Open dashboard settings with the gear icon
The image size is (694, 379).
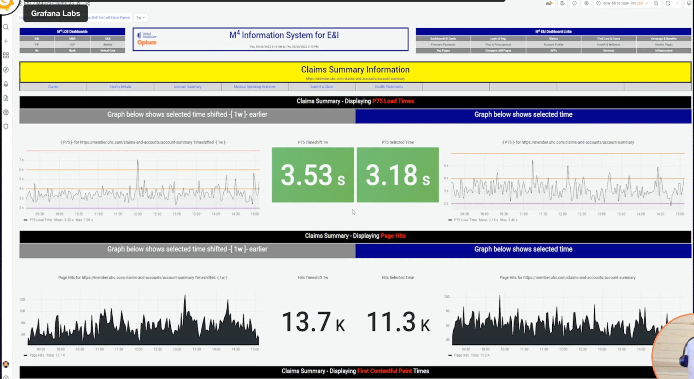[586, 3]
